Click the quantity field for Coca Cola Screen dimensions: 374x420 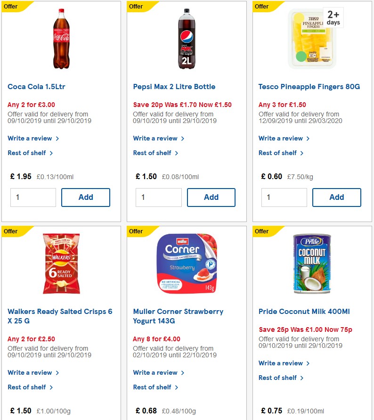click(33, 197)
